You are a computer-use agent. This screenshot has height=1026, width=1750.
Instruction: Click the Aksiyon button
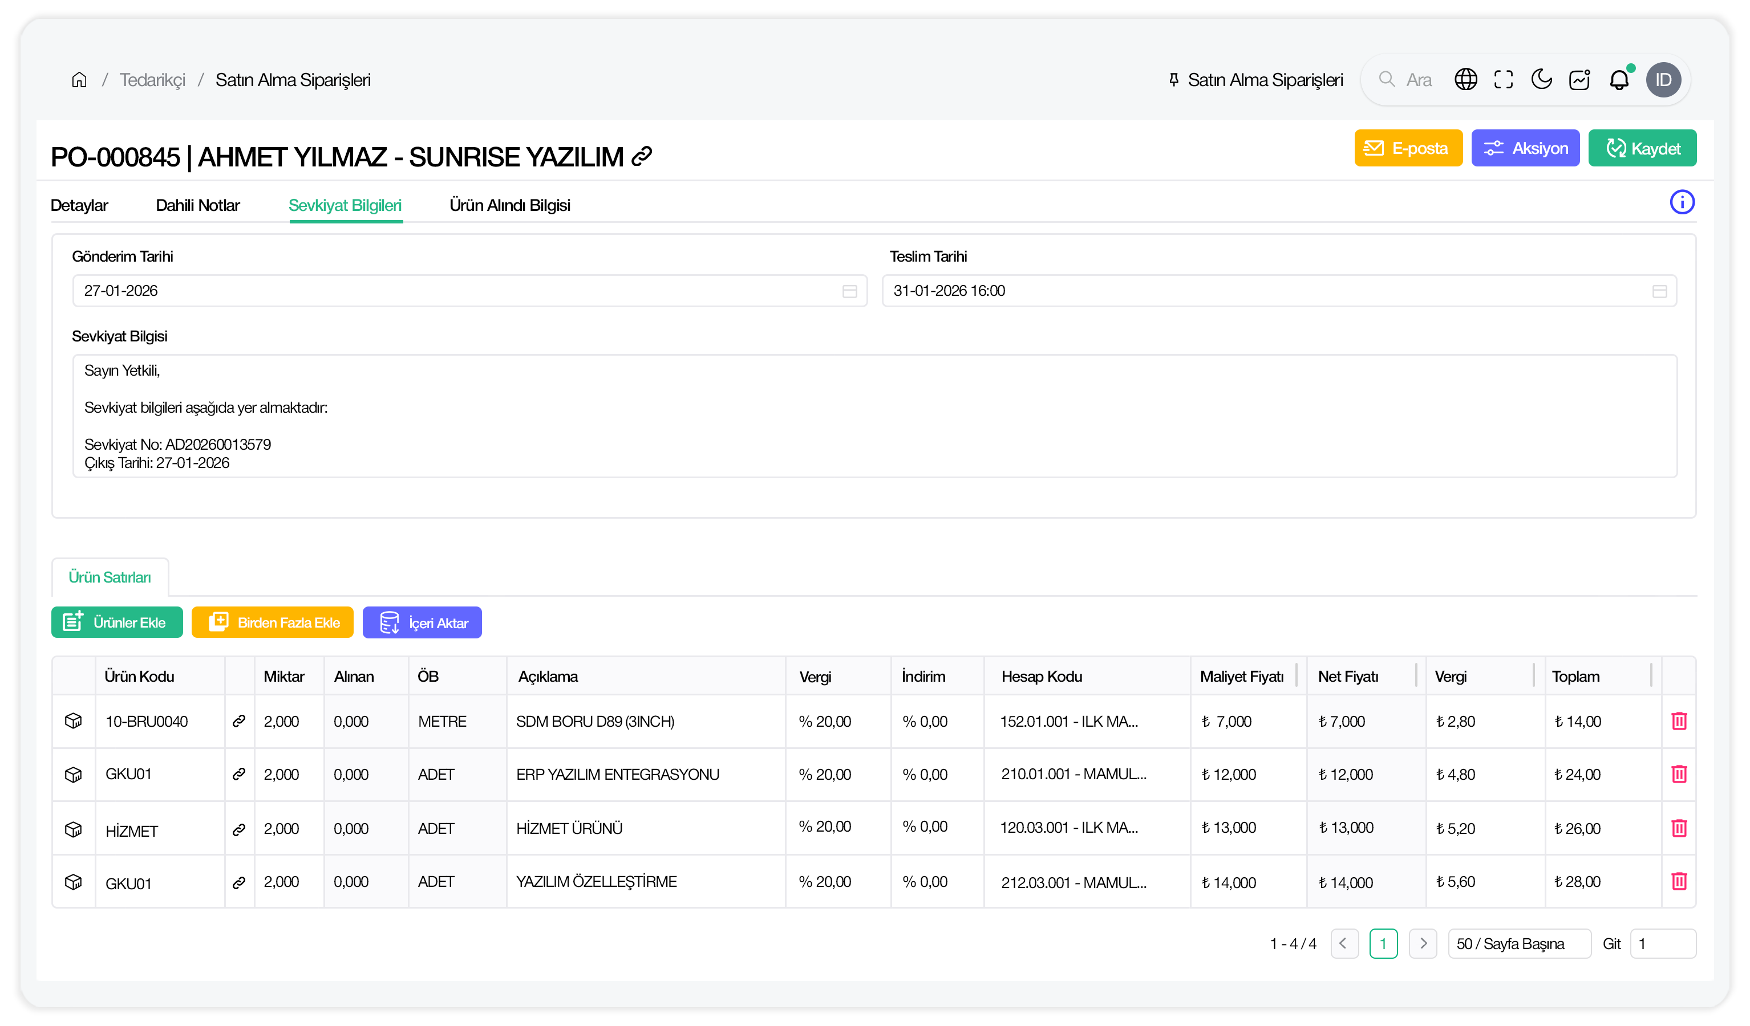[1525, 149]
